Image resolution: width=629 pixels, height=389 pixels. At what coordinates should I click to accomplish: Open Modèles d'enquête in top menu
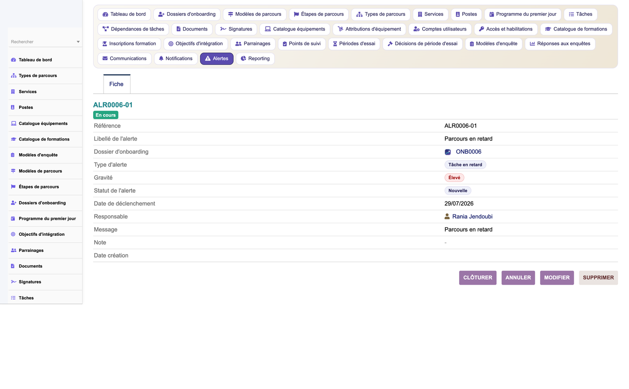click(494, 44)
